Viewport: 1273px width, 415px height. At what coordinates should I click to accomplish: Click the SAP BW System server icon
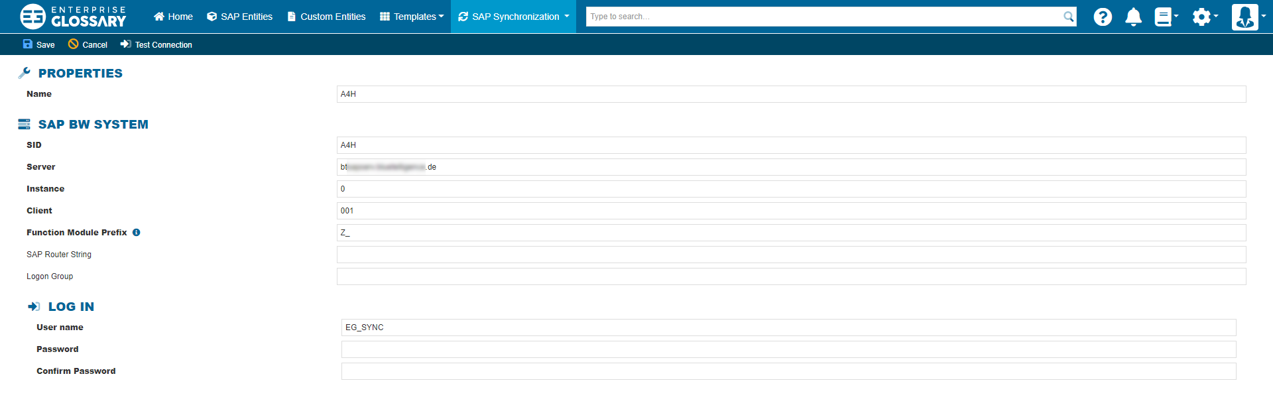(25, 124)
